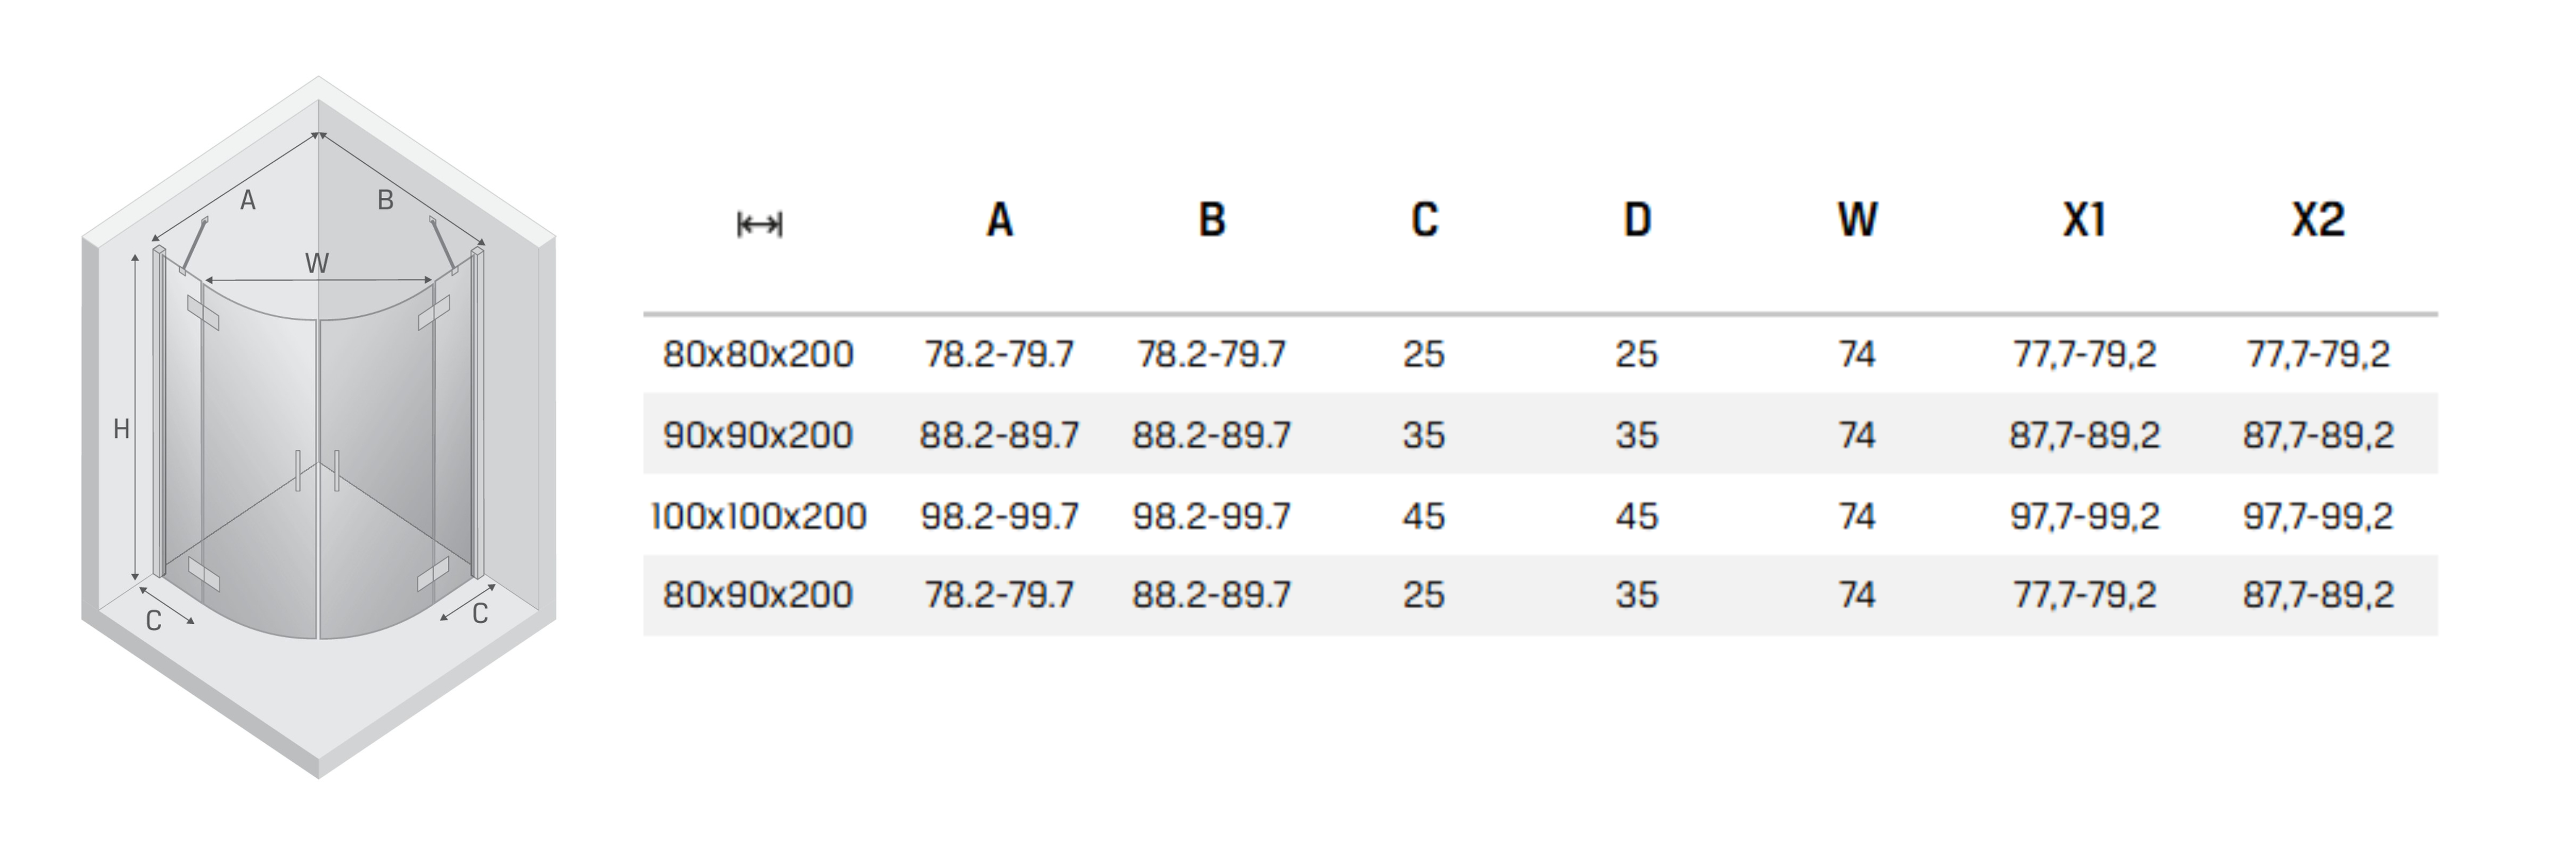Select the W column header

(1857, 220)
